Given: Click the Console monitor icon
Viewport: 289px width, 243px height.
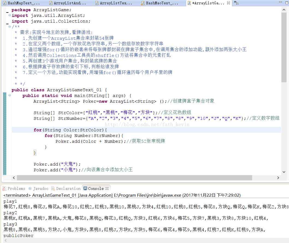Looking at the screenshot, I should [85, 189].
